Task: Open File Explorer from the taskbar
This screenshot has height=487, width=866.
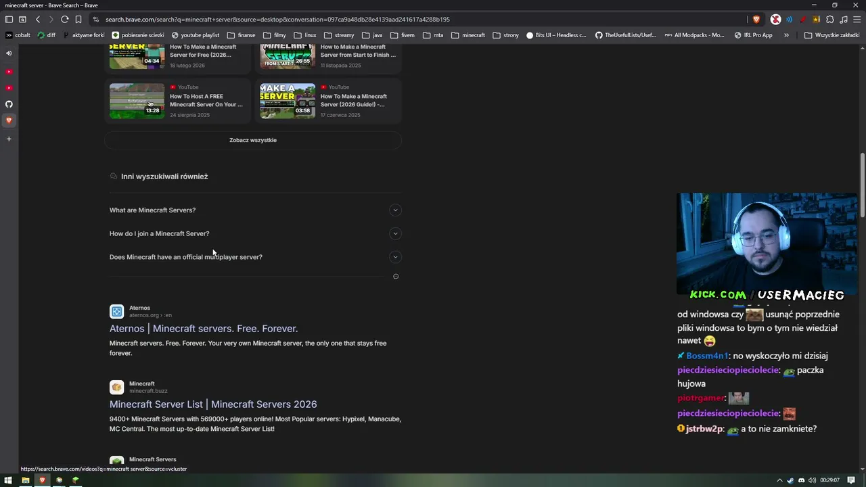Action: pos(26,480)
